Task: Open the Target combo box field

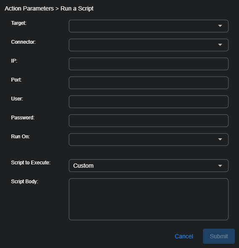Action: coord(148,26)
